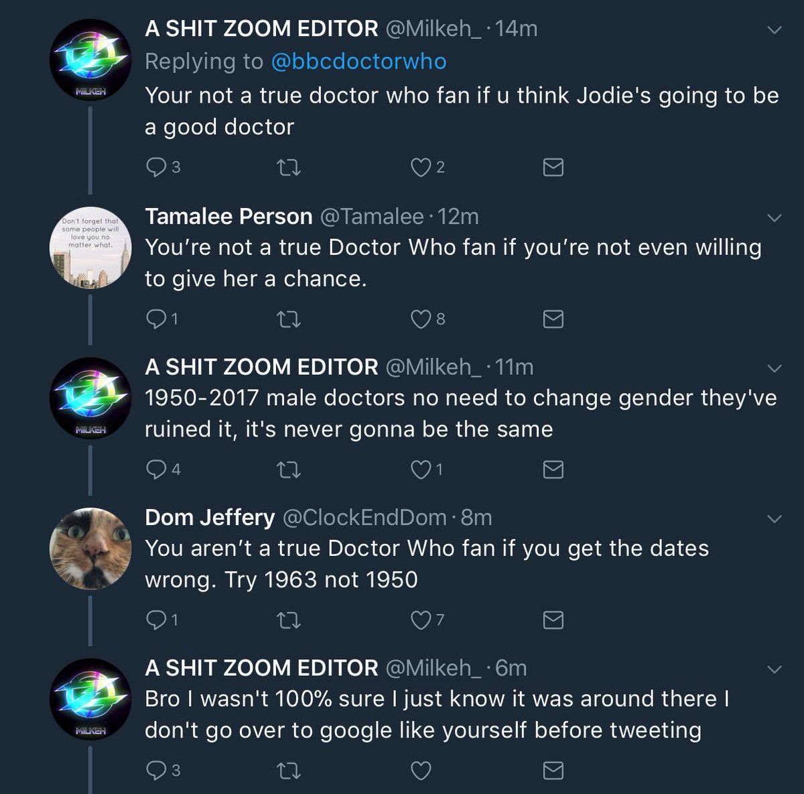Retweet the '1950-2017 male doctors' tweet
Screen dimensions: 804x794
point(289,469)
